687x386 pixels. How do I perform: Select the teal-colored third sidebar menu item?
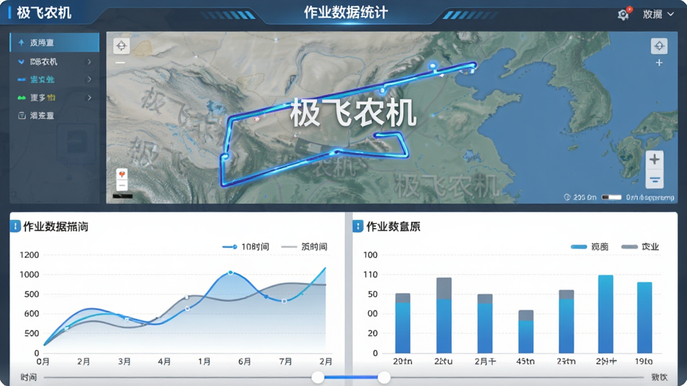55,80
